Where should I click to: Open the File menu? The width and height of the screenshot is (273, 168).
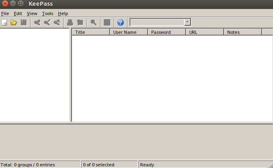pyautogui.click(x=5, y=13)
